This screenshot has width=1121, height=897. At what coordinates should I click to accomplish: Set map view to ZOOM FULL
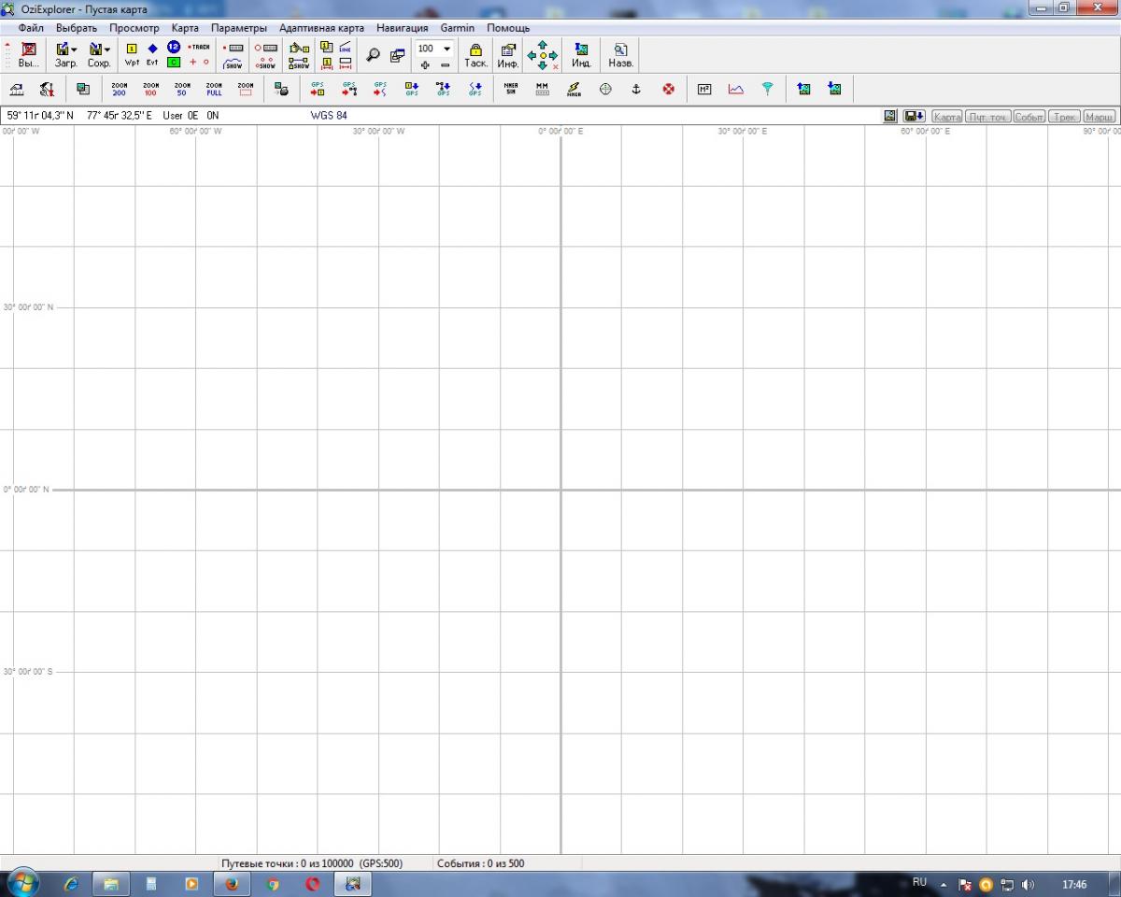pos(214,89)
